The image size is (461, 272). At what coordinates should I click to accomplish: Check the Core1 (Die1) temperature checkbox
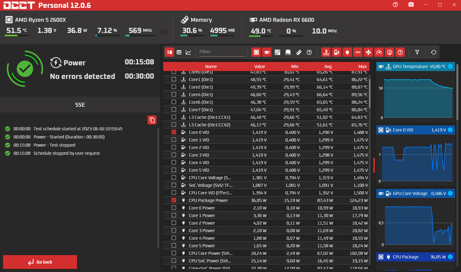[174, 79]
